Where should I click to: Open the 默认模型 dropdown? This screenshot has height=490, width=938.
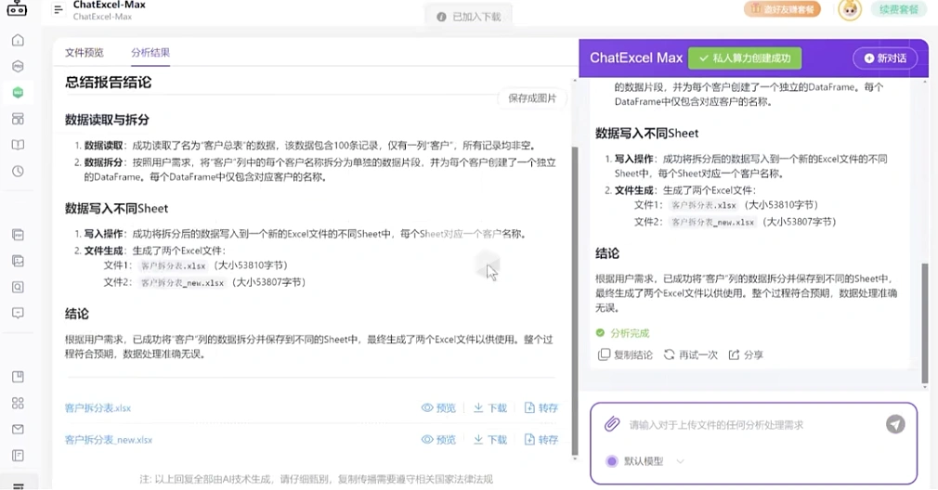645,460
